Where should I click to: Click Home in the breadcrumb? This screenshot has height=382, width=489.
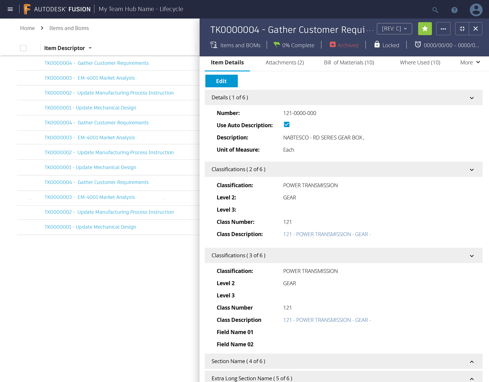click(x=28, y=28)
